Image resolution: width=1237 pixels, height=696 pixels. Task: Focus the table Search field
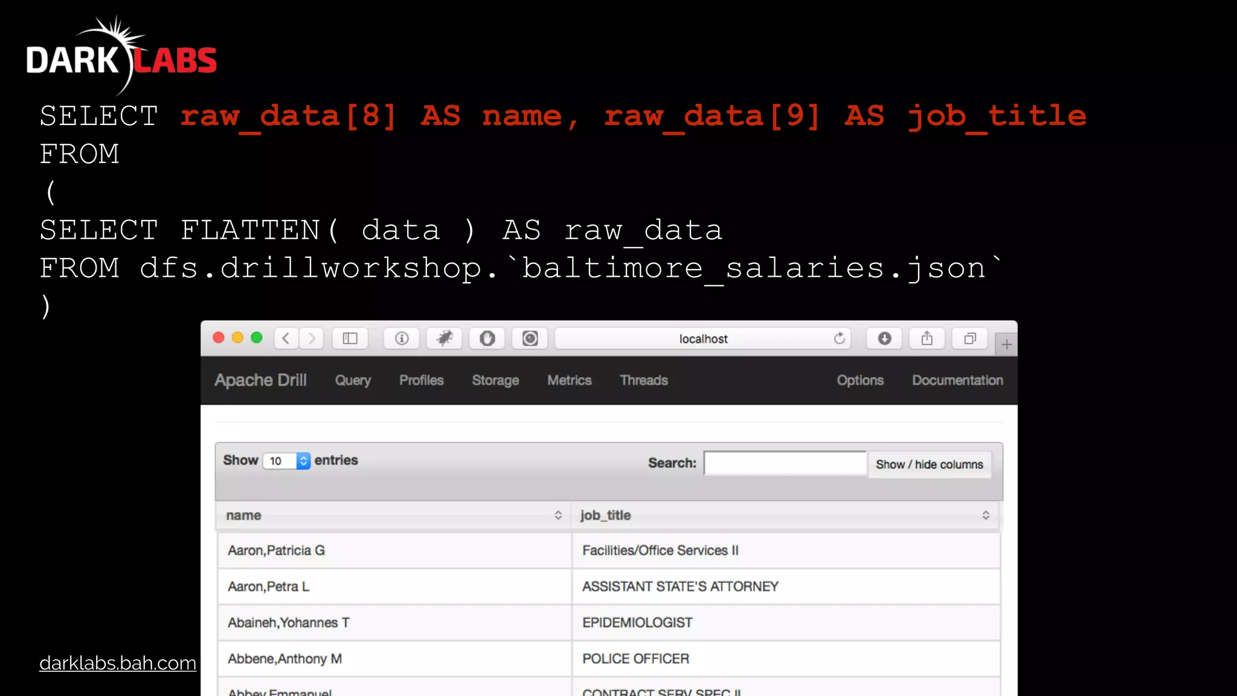tap(785, 463)
